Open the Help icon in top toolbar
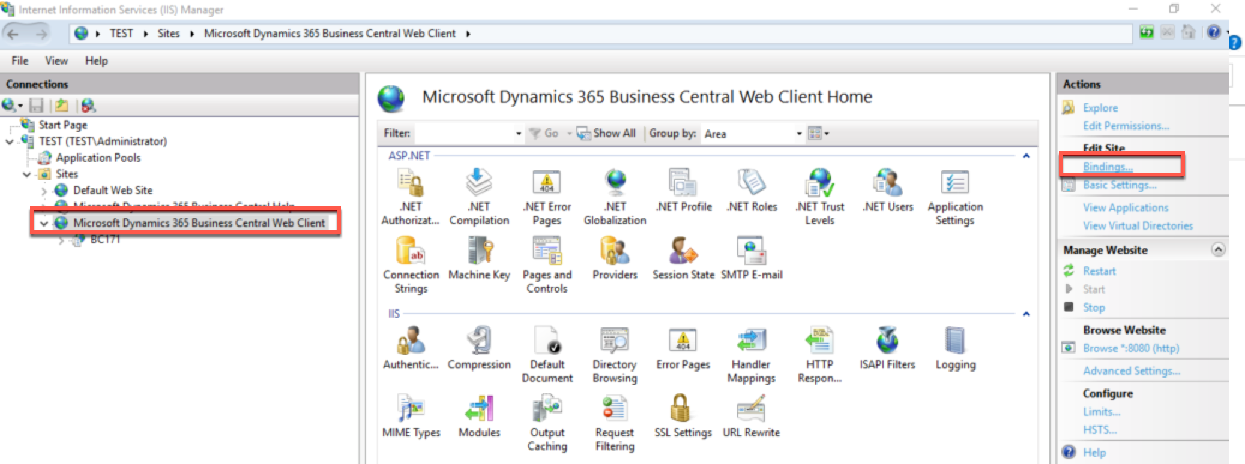This screenshot has height=464, width=1245. point(1213,32)
